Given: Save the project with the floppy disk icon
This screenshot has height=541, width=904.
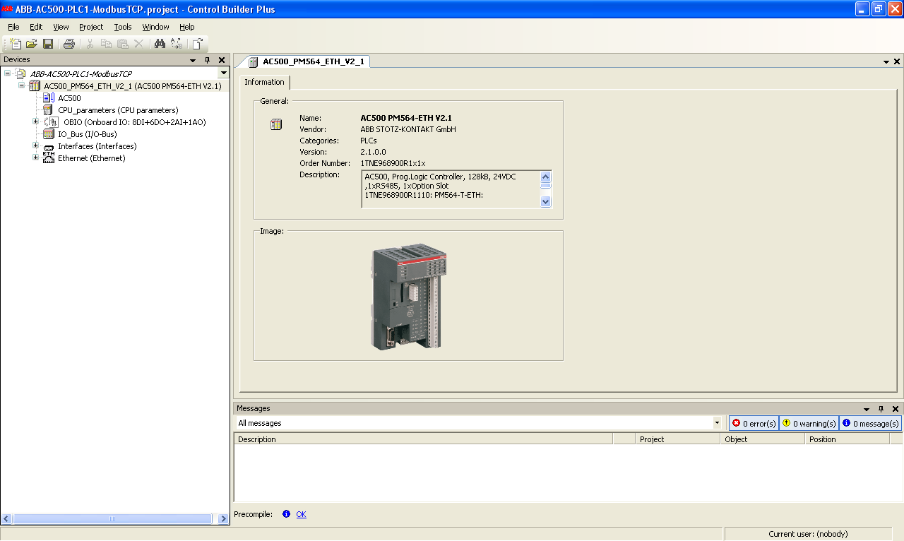Looking at the screenshot, I should point(48,44).
